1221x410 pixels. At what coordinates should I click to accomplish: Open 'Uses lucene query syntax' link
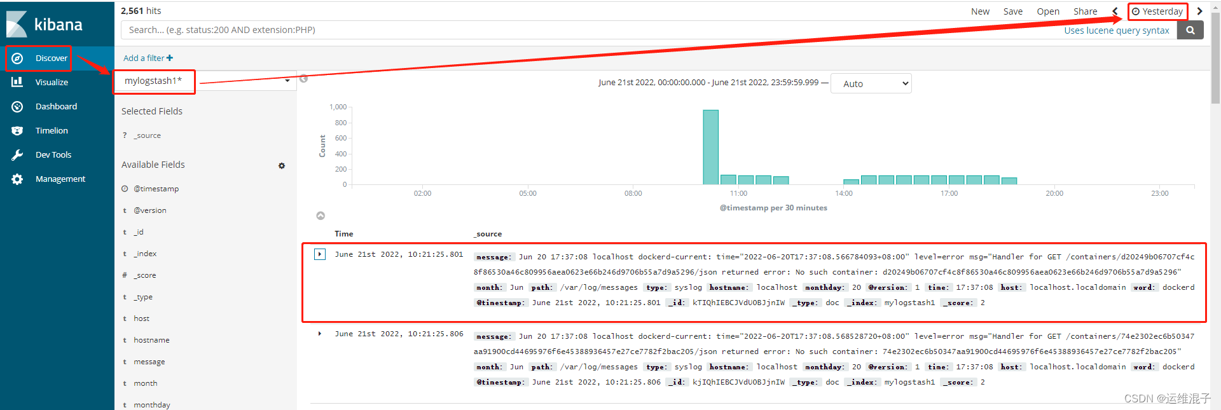(x=1117, y=31)
